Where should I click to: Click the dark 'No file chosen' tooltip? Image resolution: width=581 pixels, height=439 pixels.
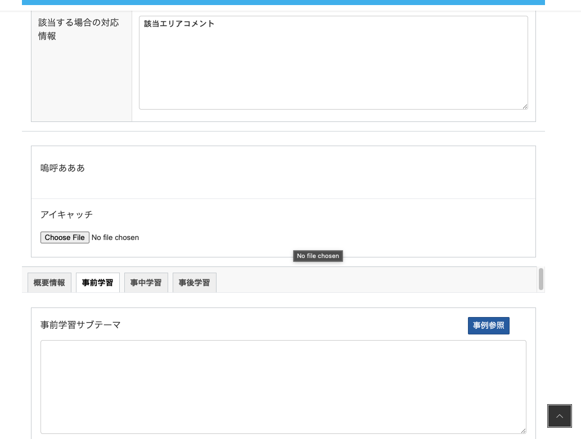[x=318, y=256]
